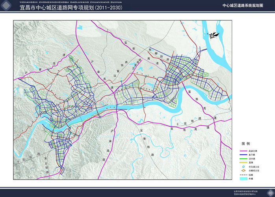
Task: Click the north arrow compass icon
Action: pos(214,35)
